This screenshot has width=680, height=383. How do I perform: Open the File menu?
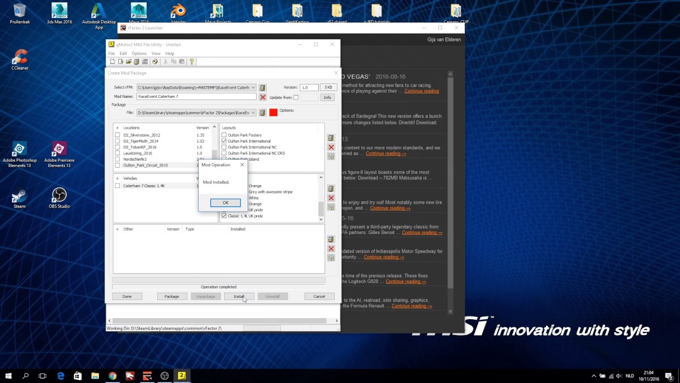112,54
